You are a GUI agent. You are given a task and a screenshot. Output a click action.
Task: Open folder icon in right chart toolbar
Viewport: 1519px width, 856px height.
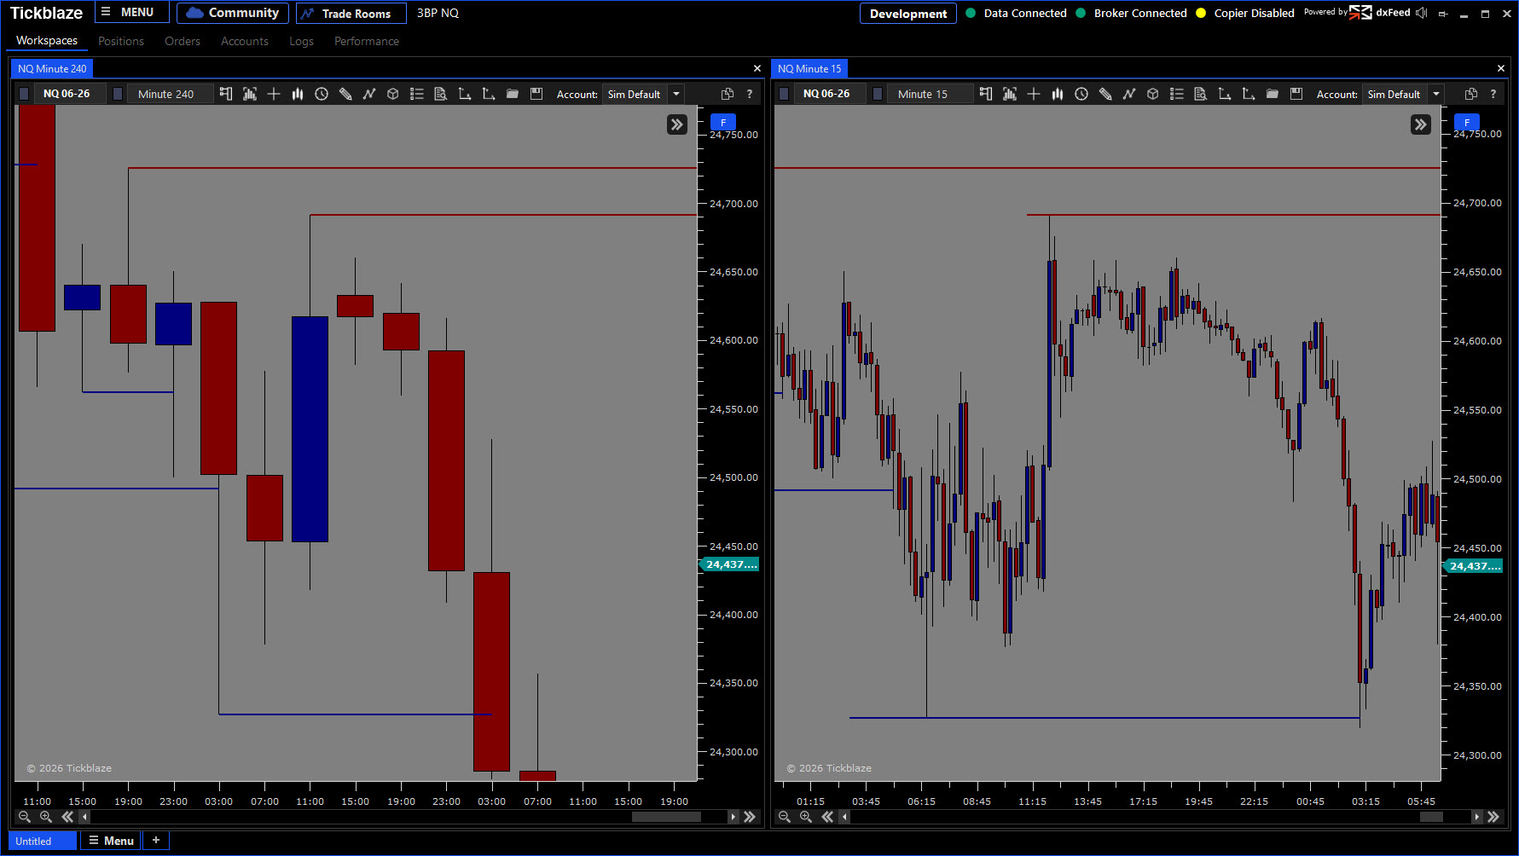click(1273, 94)
